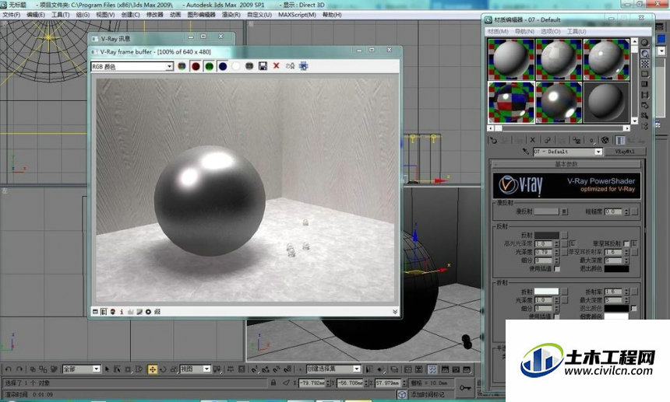Toggle selection lock padlock icon
Viewport: 670px width, 402px height.
click(273, 383)
